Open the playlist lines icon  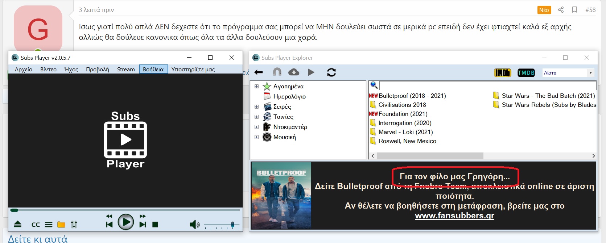click(x=49, y=225)
